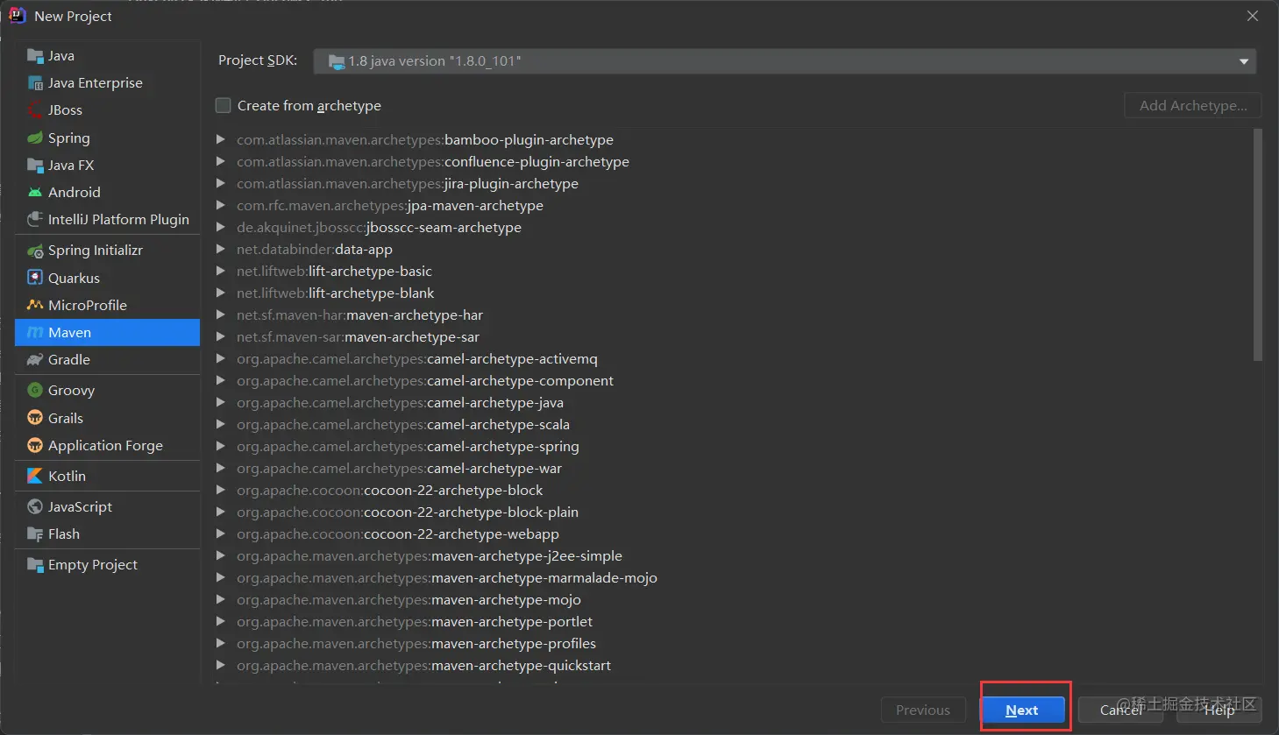Expand lift-archetype-basic node

point(221,271)
